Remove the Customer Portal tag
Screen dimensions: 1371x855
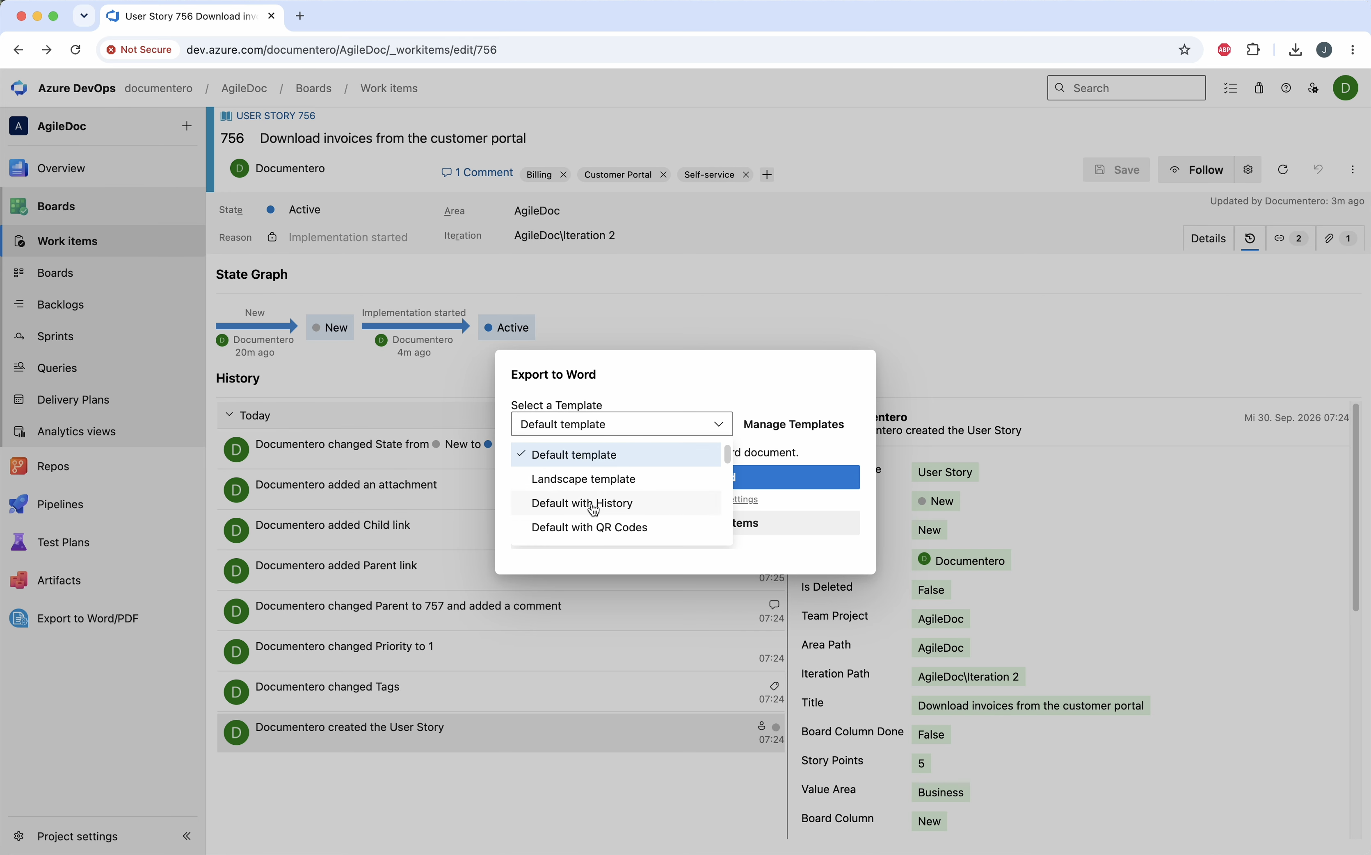pos(663,175)
